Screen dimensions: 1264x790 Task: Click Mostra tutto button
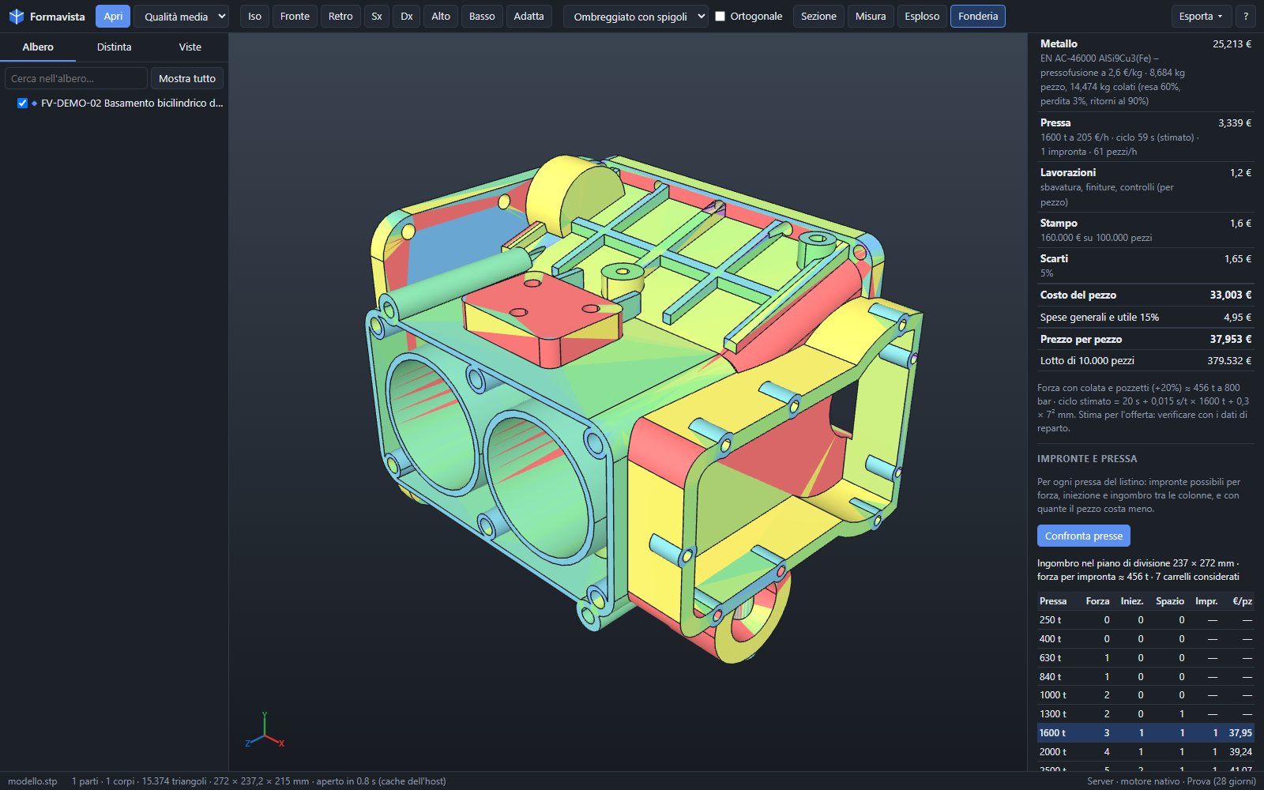(x=187, y=78)
